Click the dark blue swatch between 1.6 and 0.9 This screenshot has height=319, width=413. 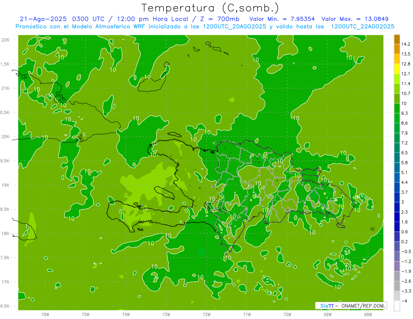[x=397, y=227]
